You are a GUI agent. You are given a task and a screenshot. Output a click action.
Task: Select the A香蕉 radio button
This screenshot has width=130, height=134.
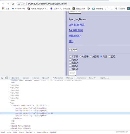pyautogui.click(x=91, y=56)
